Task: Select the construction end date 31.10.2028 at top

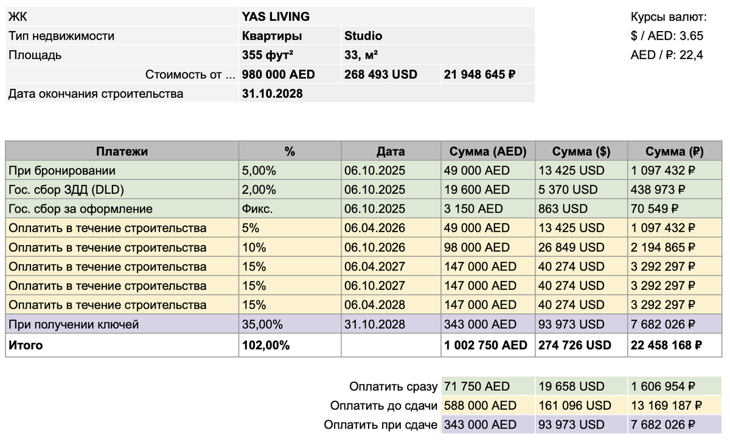Action: tap(272, 94)
